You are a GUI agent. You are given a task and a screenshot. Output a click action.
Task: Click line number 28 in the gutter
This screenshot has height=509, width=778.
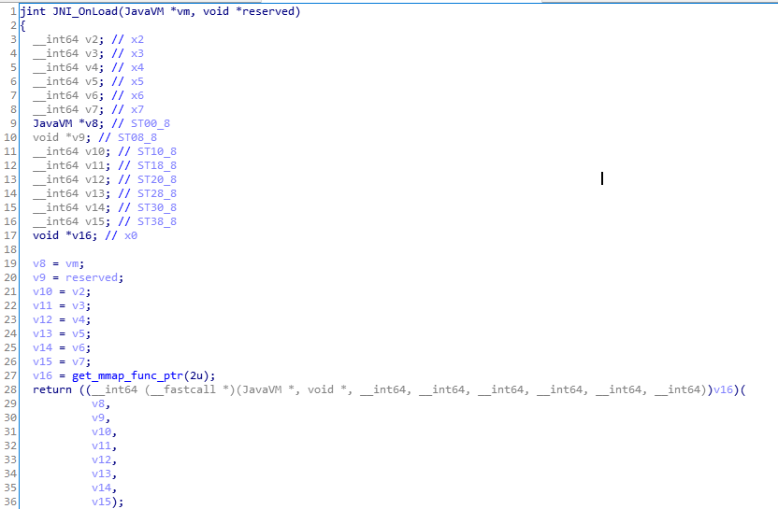pyautogui.click(x=10, y=389)
